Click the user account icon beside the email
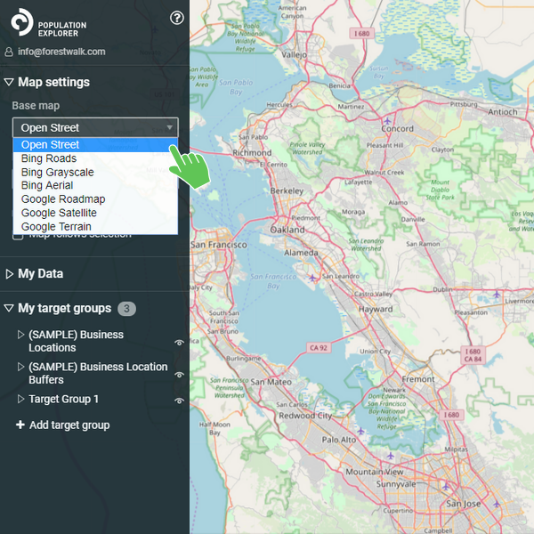The height and width of the screenshot is (534, 534). [x=9, y=52]
